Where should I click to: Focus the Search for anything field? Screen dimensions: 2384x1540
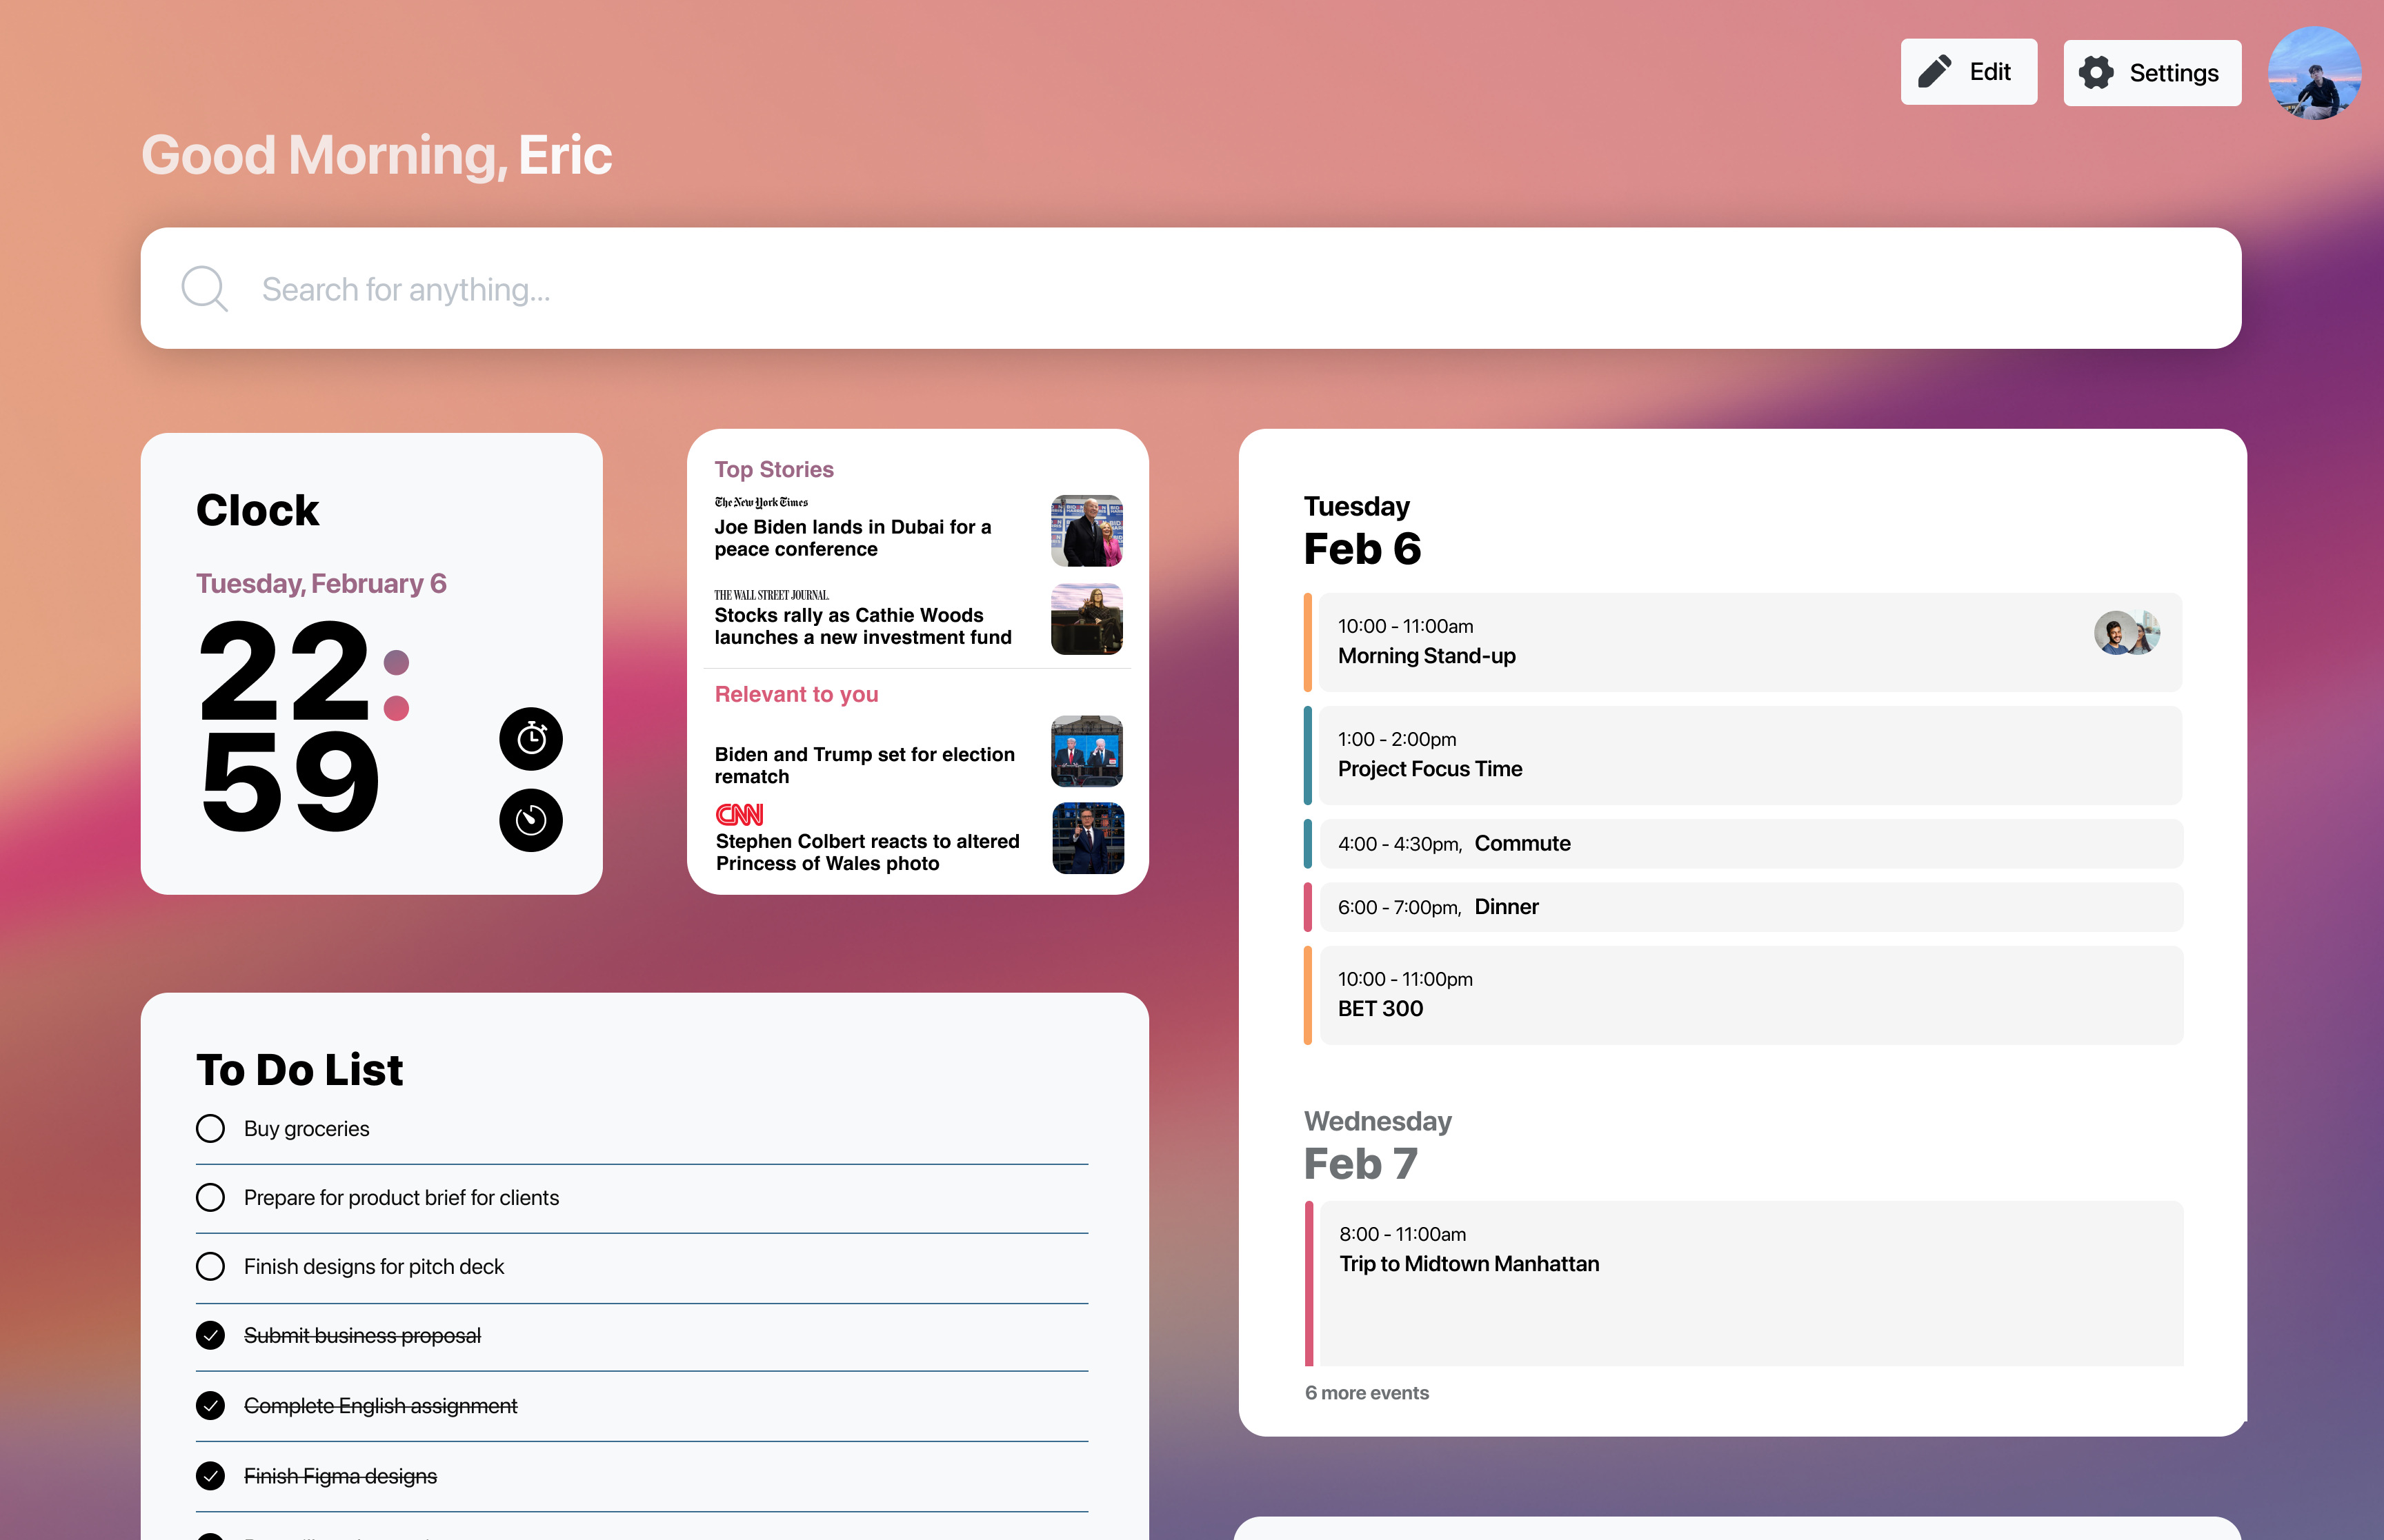point(1200,288)
